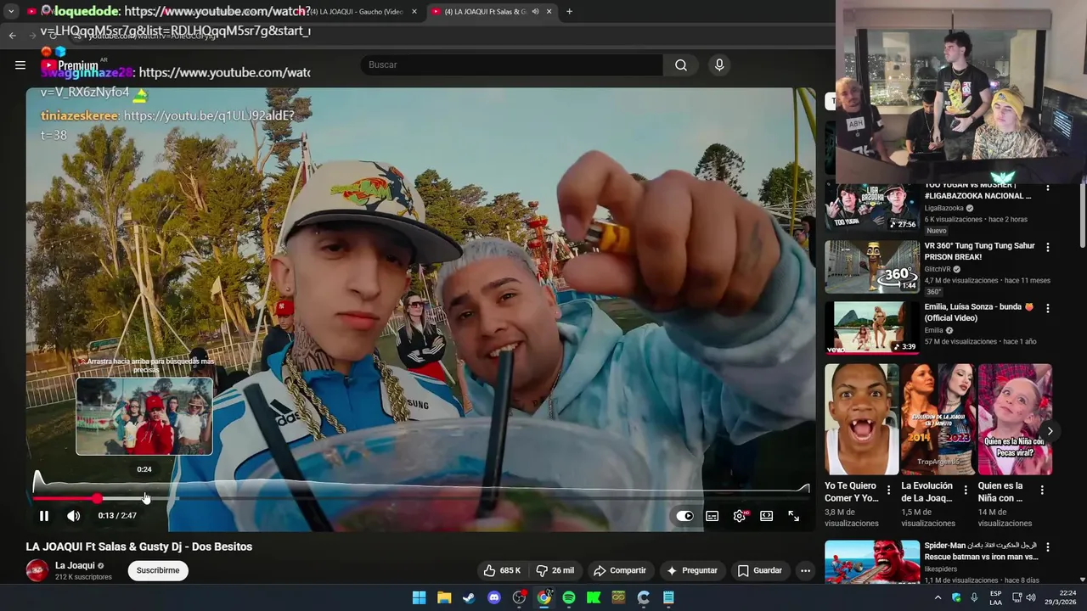Open the tab search dropdown arrow

click(11, 12)
